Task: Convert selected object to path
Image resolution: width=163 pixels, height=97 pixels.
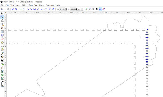Action: pos(50,9)
